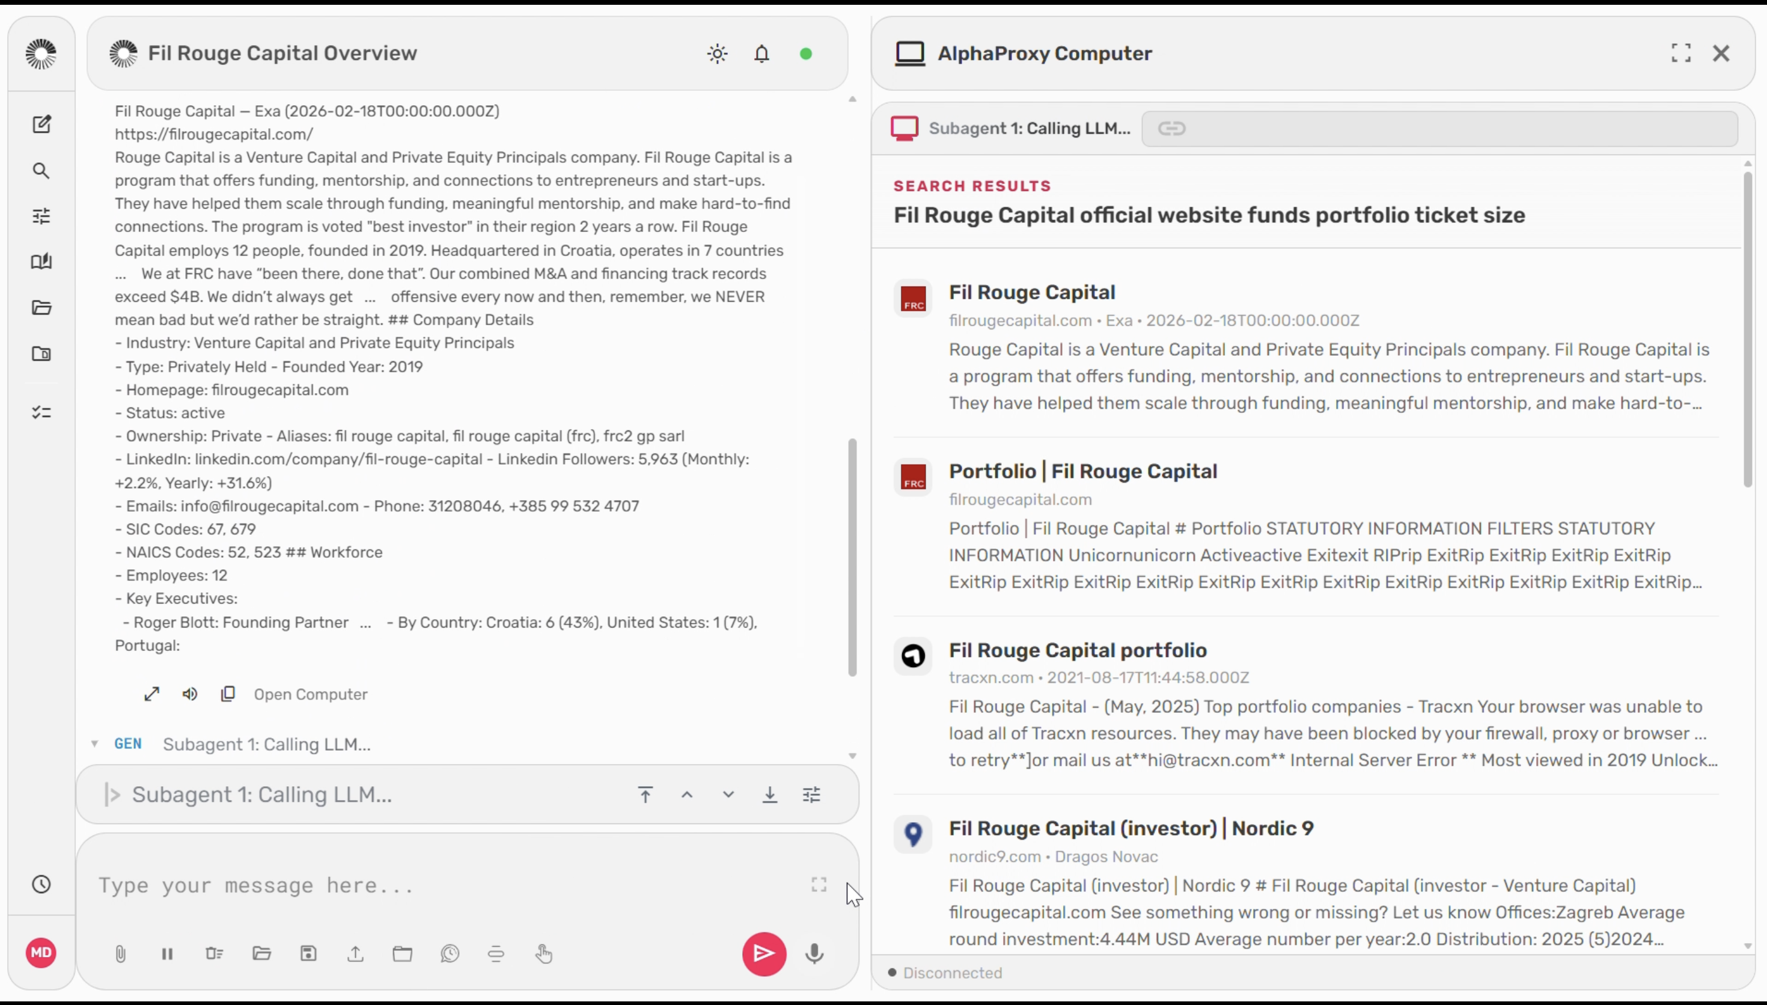Open the Nordic 9 investor search result
The image size is (1767, 1005).
(x=1132, y=828)
